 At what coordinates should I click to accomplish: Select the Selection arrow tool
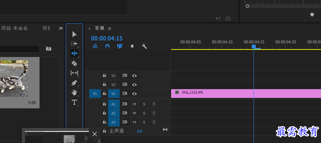coord(74,34)
